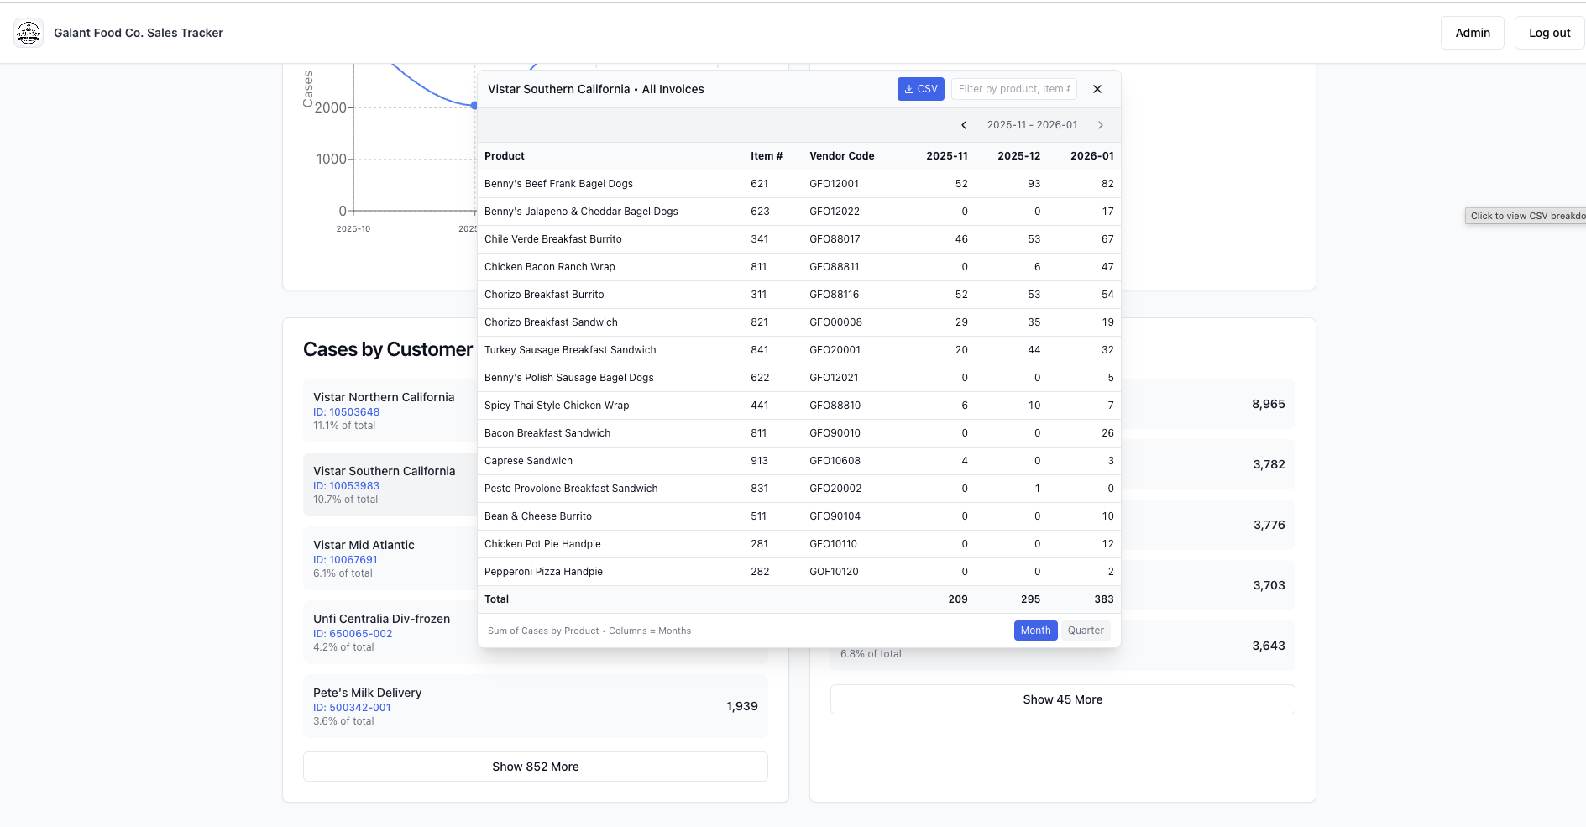Select Turkey Sausage Breakfast Sandwich row
This screenshot has height=827, width=1586.
click(x=799, y=350)
